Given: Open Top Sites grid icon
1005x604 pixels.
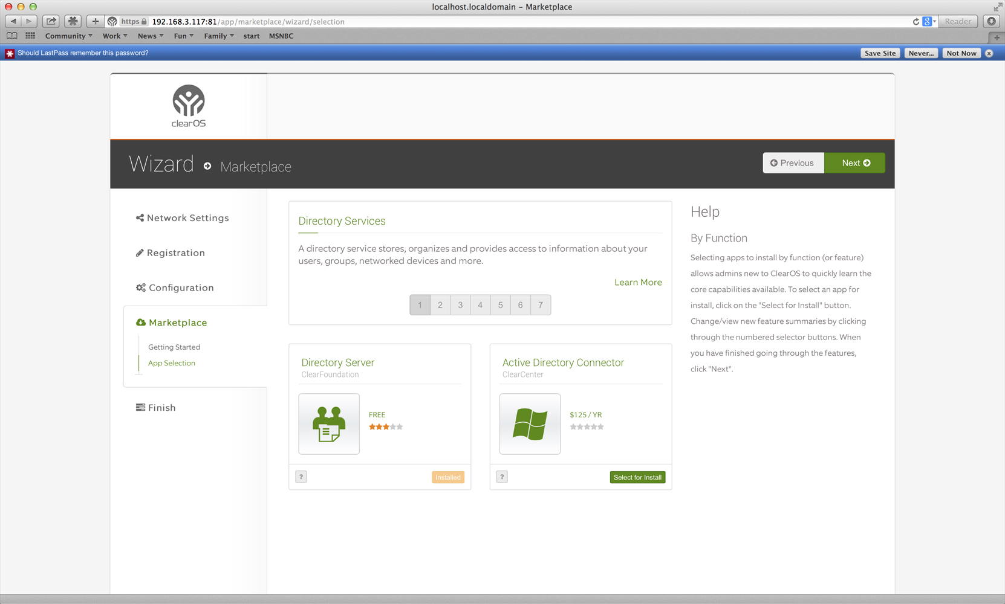Looking at the screenshot, I should tap(30, 36).
